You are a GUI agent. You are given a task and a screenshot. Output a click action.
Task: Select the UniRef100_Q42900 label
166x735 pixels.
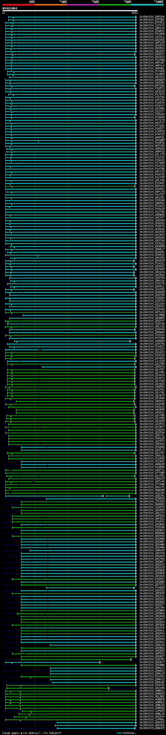[x=152, y=717]
